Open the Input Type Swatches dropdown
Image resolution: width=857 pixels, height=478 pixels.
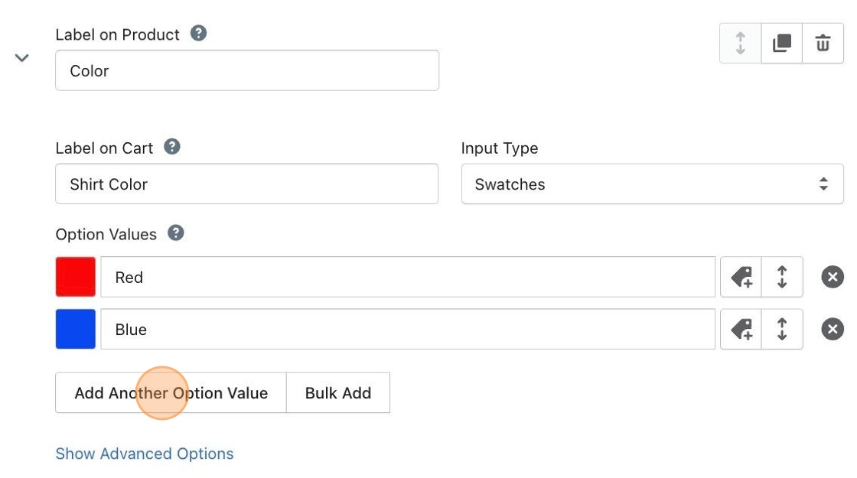click(x=652, y=184)
